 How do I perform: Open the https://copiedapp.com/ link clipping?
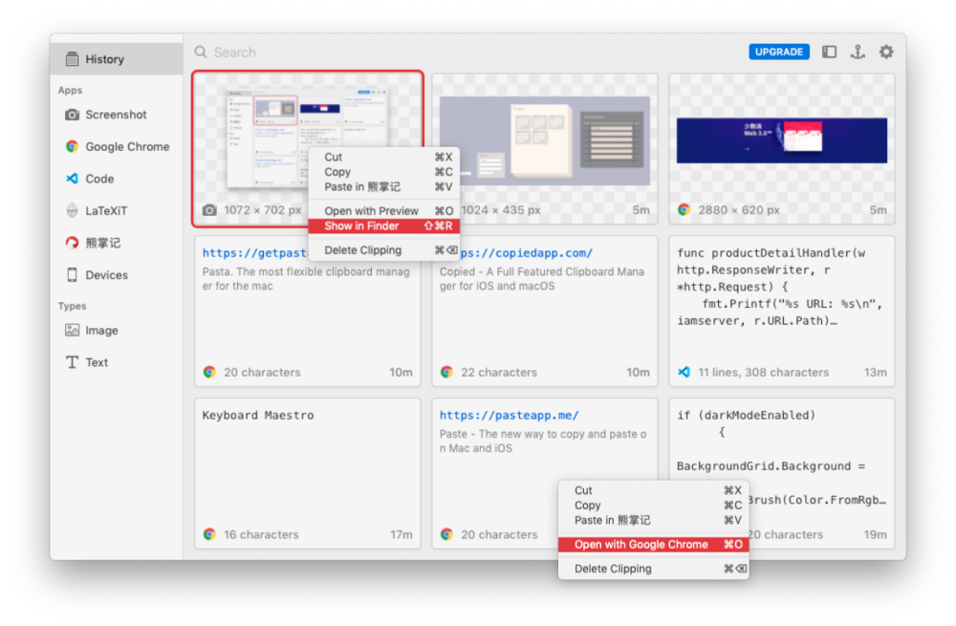pyautogui.click(x=526, y=253)
